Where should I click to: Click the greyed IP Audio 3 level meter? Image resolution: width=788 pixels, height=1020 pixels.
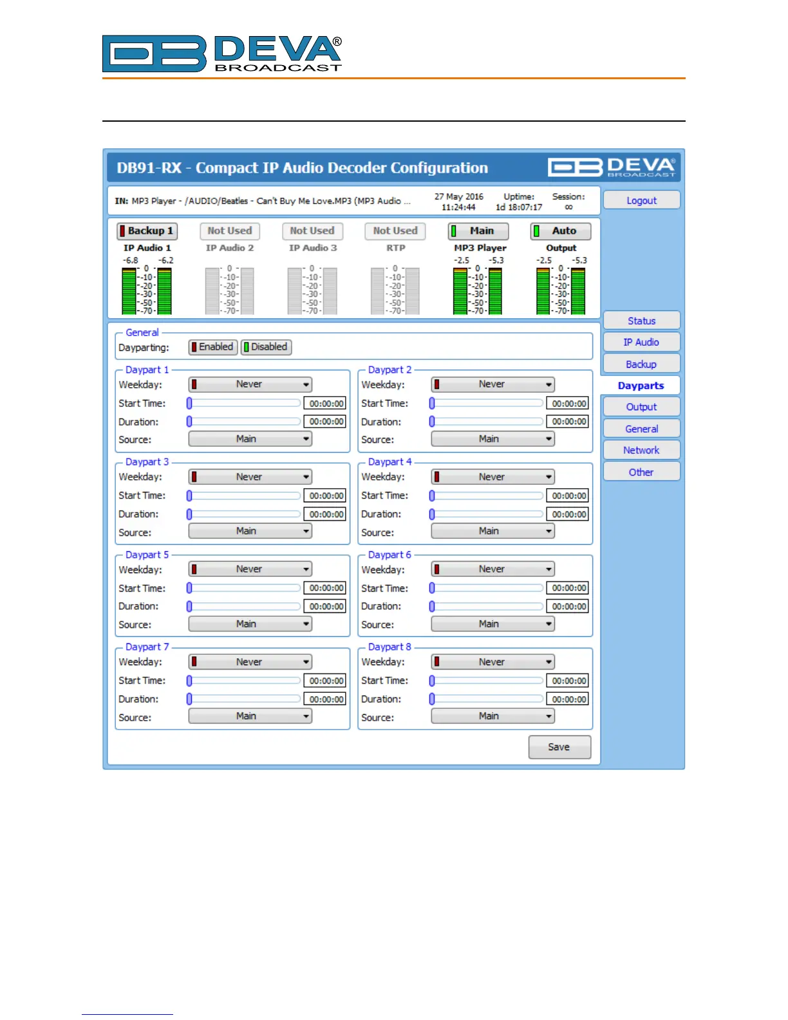click(x=312, y=291)
